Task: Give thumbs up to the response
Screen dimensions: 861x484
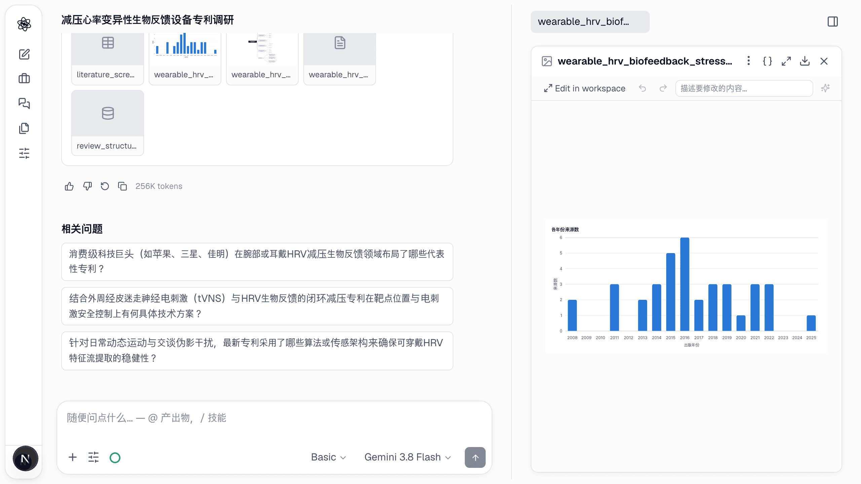Action: point(69,186)
